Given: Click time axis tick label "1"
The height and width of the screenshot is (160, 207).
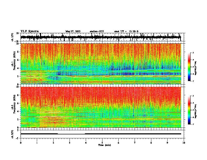Looking at the screenshot, I should point(37,143).
